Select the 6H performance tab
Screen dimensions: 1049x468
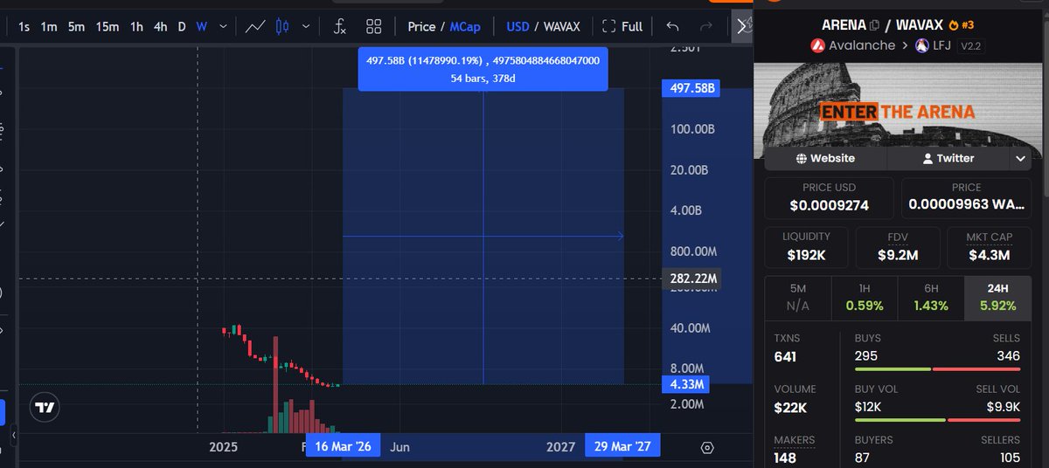931,297
